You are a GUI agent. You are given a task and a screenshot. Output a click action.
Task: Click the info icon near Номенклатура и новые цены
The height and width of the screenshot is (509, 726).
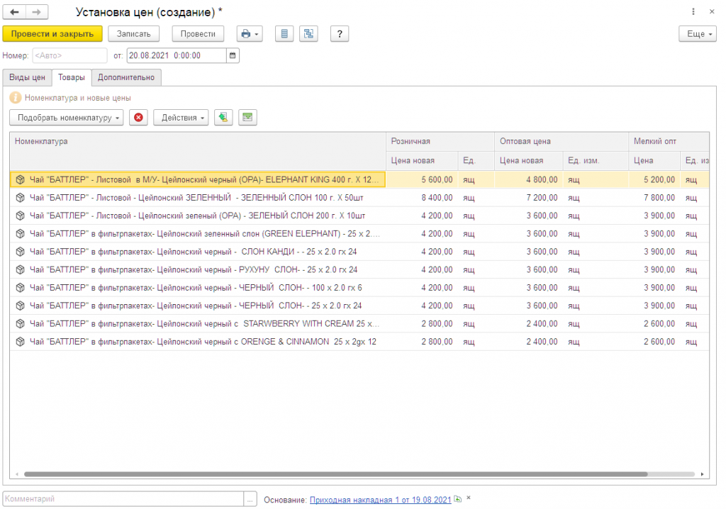16,98
